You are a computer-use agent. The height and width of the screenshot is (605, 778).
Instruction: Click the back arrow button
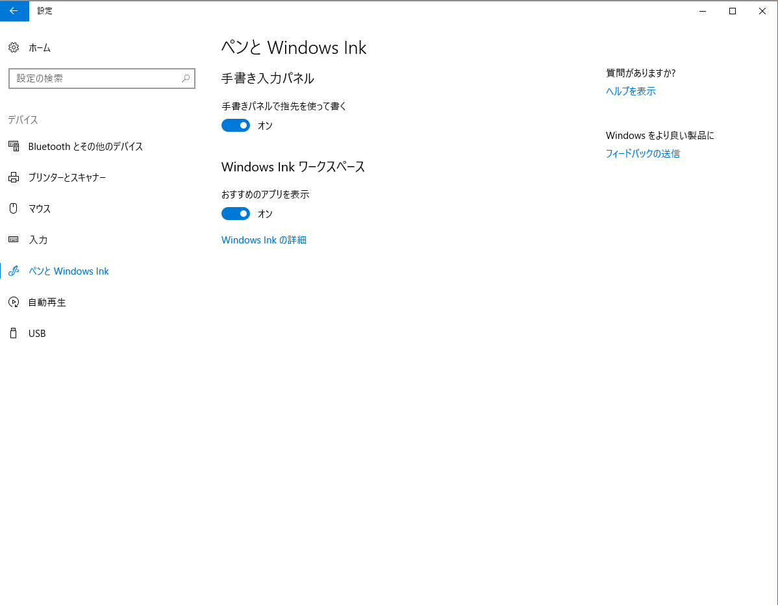(x=14, y=10)
